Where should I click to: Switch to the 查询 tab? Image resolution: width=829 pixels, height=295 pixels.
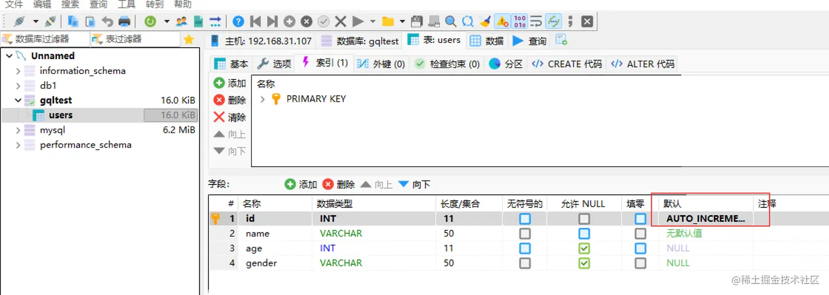530,41
